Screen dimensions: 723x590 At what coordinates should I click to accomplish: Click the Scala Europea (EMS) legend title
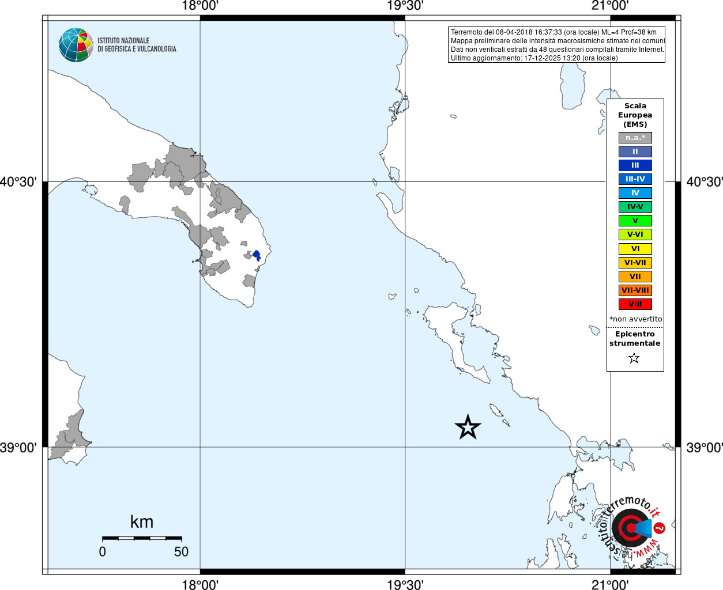click(635, 115)
